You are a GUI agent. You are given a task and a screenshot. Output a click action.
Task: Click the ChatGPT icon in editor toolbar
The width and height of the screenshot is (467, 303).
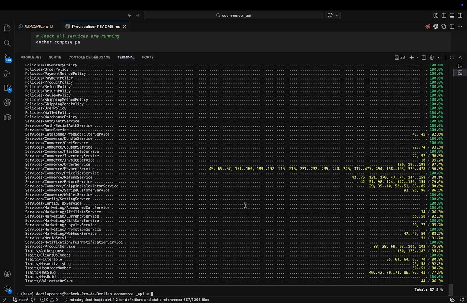[x=436, y=27]
